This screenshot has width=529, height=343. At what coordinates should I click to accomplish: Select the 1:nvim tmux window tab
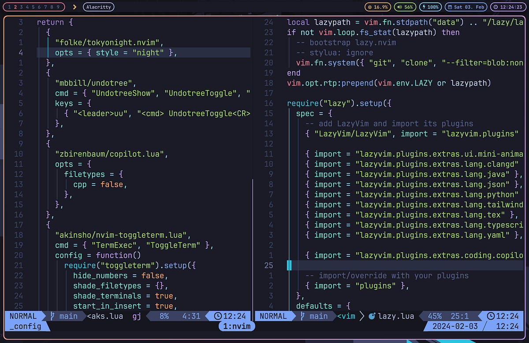pyautogui.click(x=237, y=326)
